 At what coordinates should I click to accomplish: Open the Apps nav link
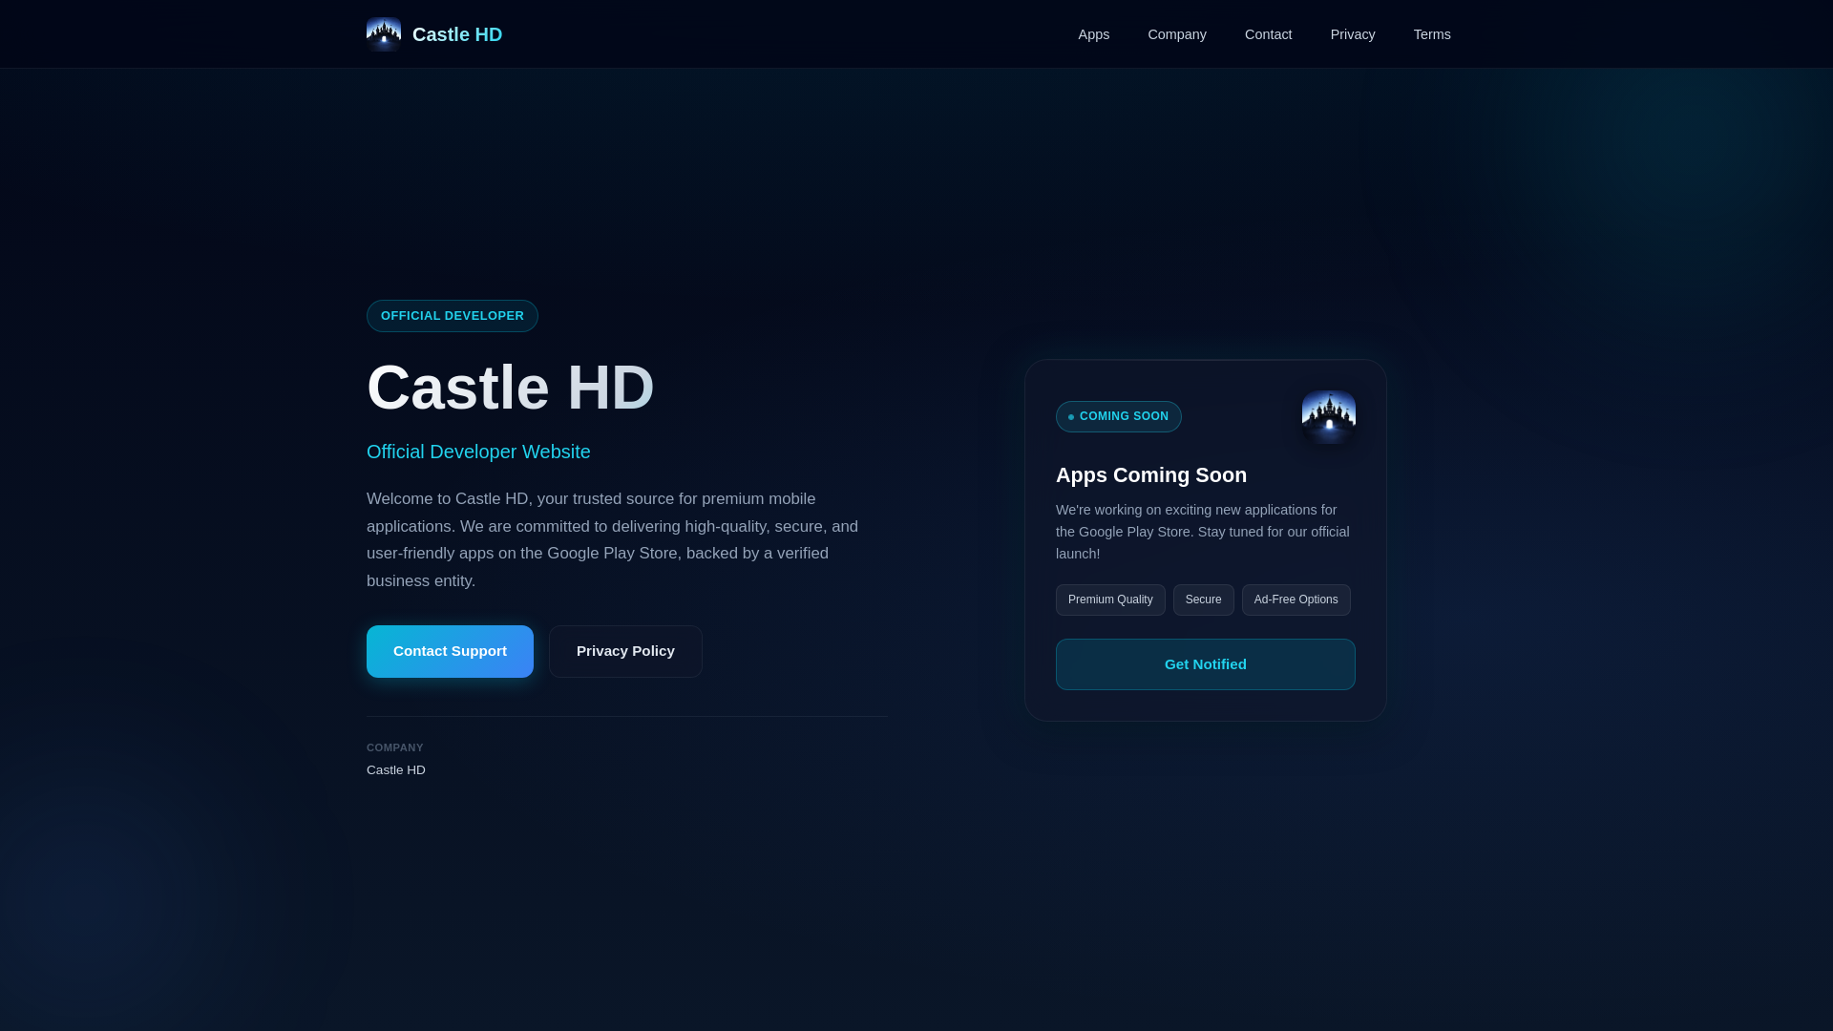coord(1094,34)
